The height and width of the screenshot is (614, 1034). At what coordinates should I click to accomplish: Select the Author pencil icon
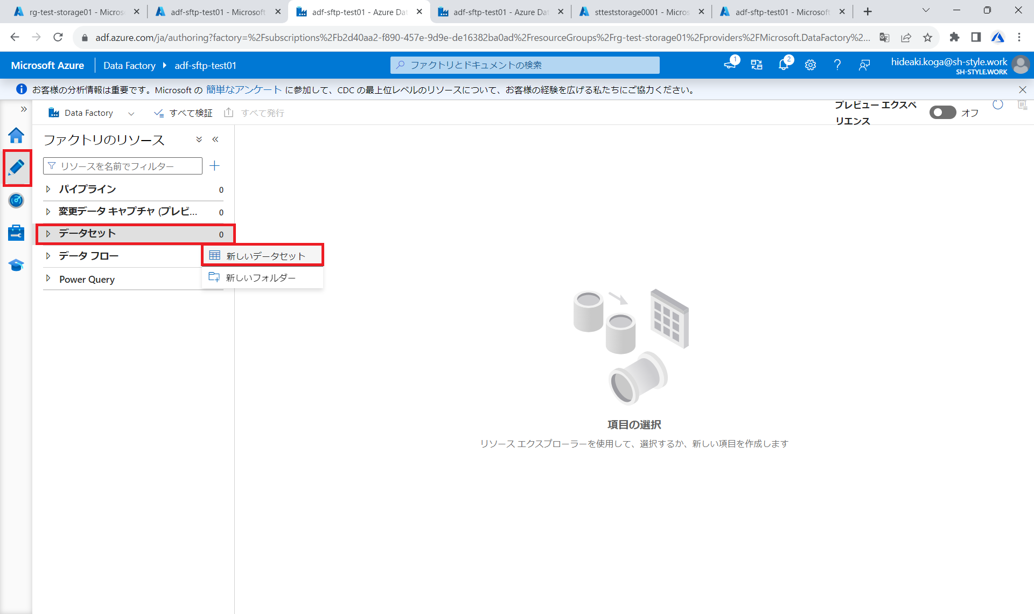click(x=16, y=168)
